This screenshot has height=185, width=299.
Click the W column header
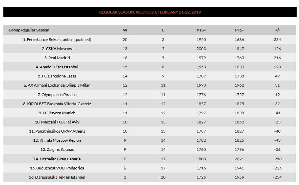click(x=125, y=30)
